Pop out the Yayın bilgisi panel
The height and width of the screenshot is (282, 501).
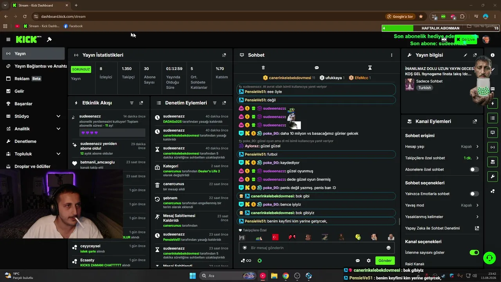click(x=475, y=55)
